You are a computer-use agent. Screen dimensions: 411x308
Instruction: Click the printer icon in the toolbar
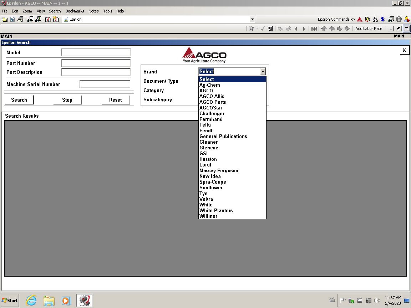(x=20, y=19)
